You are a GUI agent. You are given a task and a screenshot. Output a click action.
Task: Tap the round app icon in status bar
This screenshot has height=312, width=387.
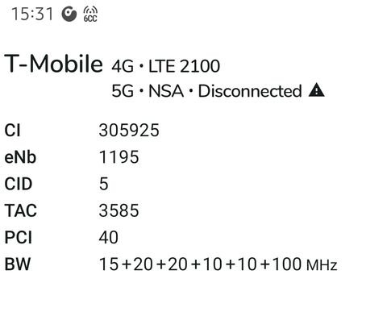coord(69,14)
